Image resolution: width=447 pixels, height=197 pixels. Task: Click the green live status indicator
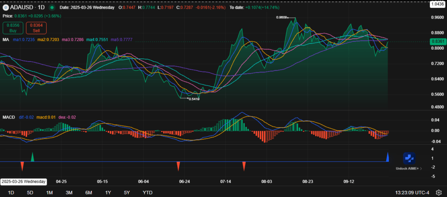52,7
